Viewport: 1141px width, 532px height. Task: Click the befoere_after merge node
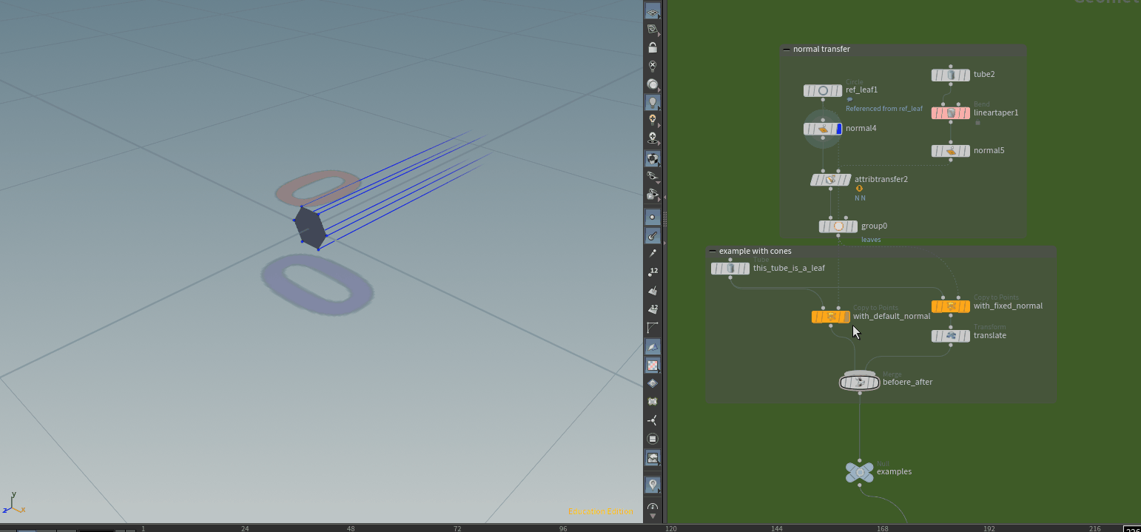tap(860, 383)
